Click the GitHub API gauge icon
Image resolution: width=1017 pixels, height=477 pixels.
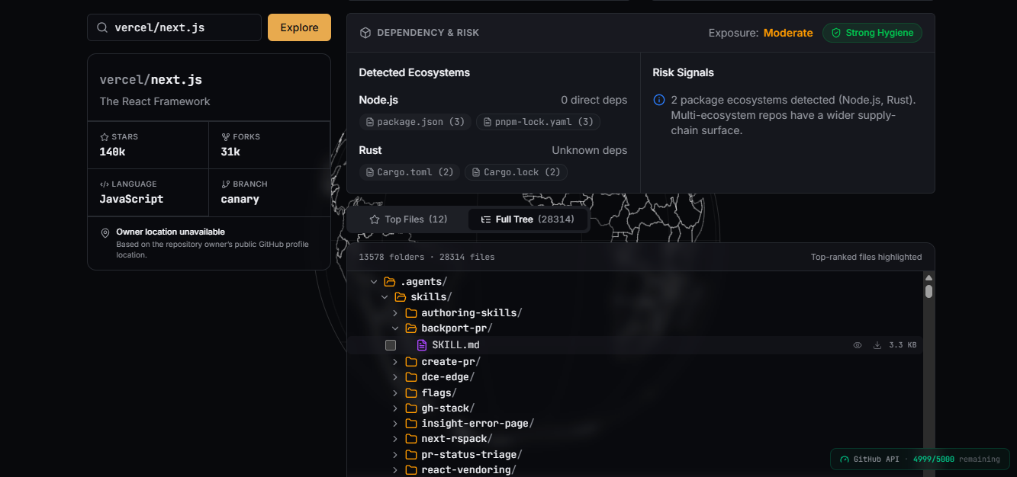pyautogui.click(x=845, y=459)
